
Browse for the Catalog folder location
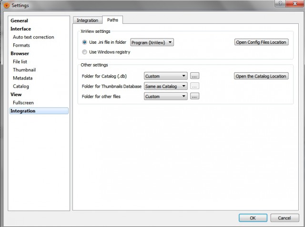[194, 76]
